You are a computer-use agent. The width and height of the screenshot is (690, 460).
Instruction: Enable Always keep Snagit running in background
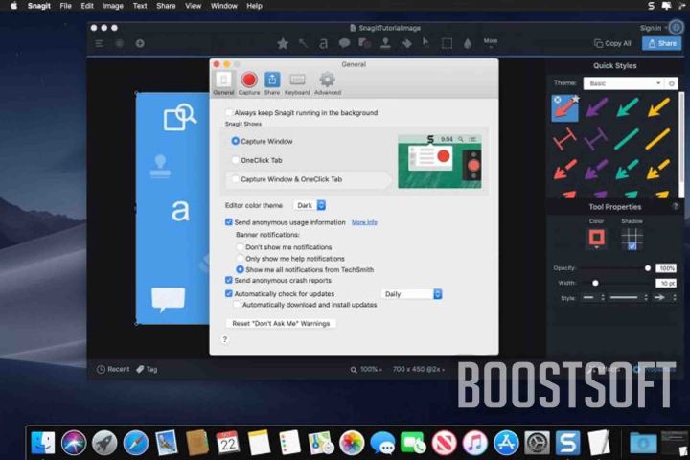[x=228, y=113]
